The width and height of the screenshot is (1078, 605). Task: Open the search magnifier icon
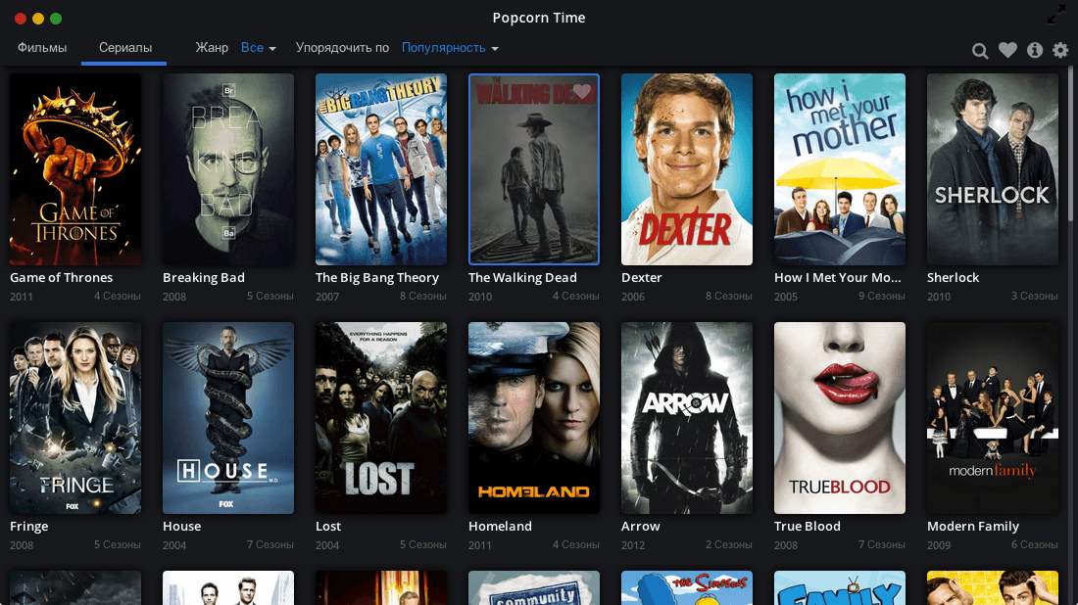tap(980, 51)
